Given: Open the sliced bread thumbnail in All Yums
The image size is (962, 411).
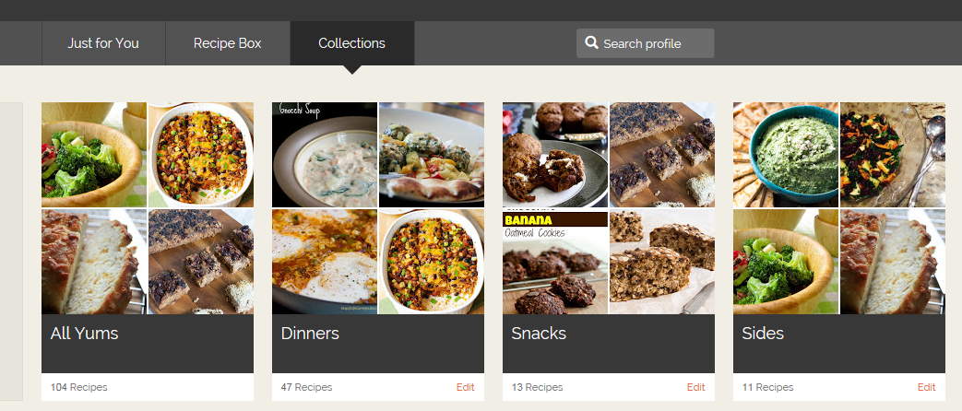Looking at the screenshot, I should (x=94, y=262).
